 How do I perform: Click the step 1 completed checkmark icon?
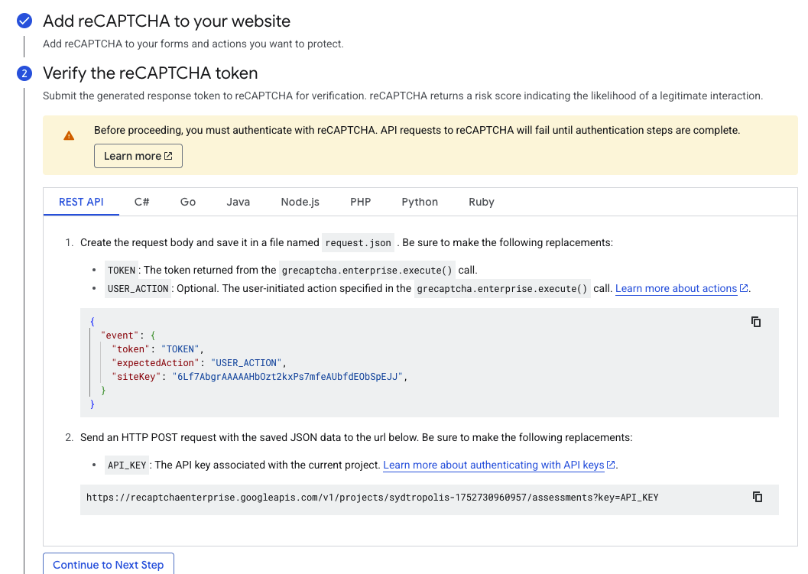[x=24, y=21]
